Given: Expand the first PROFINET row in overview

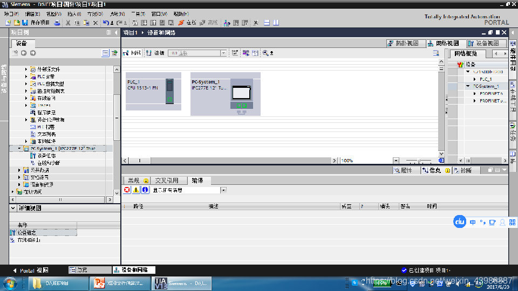Looking at the screenshot, I should point(474,94).
